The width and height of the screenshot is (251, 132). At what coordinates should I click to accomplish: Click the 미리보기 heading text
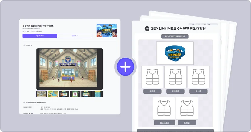pos(29,46)
